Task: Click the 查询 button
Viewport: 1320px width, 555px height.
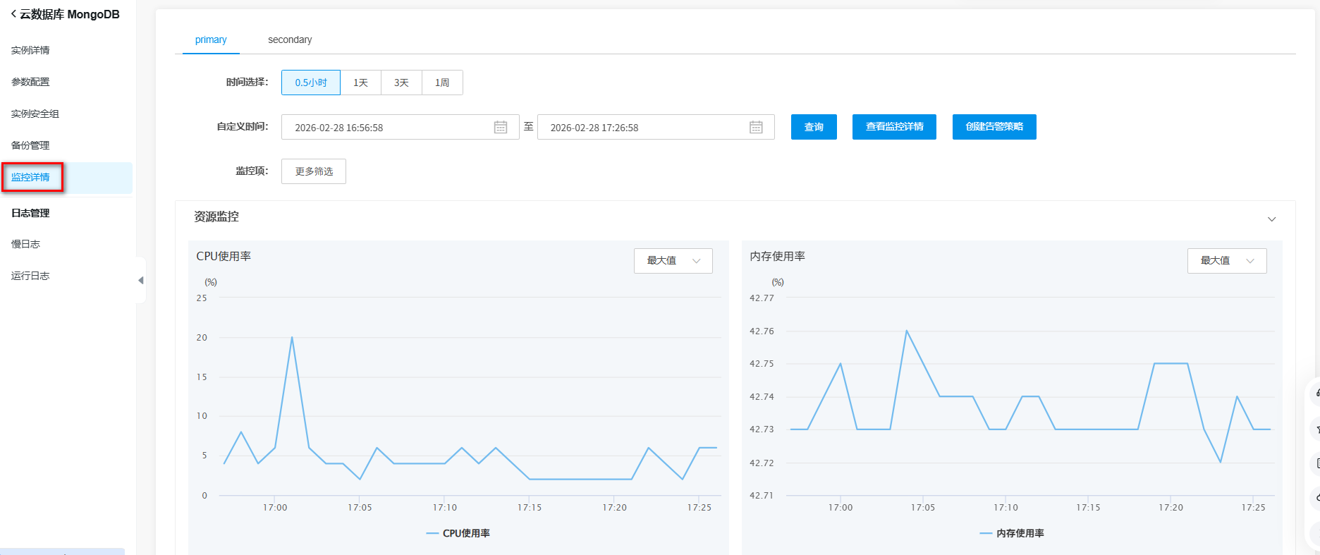Action: coord(814,127)
